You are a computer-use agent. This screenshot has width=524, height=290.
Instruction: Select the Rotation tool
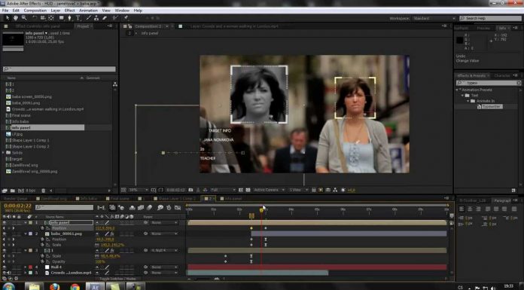pos(35,18)
